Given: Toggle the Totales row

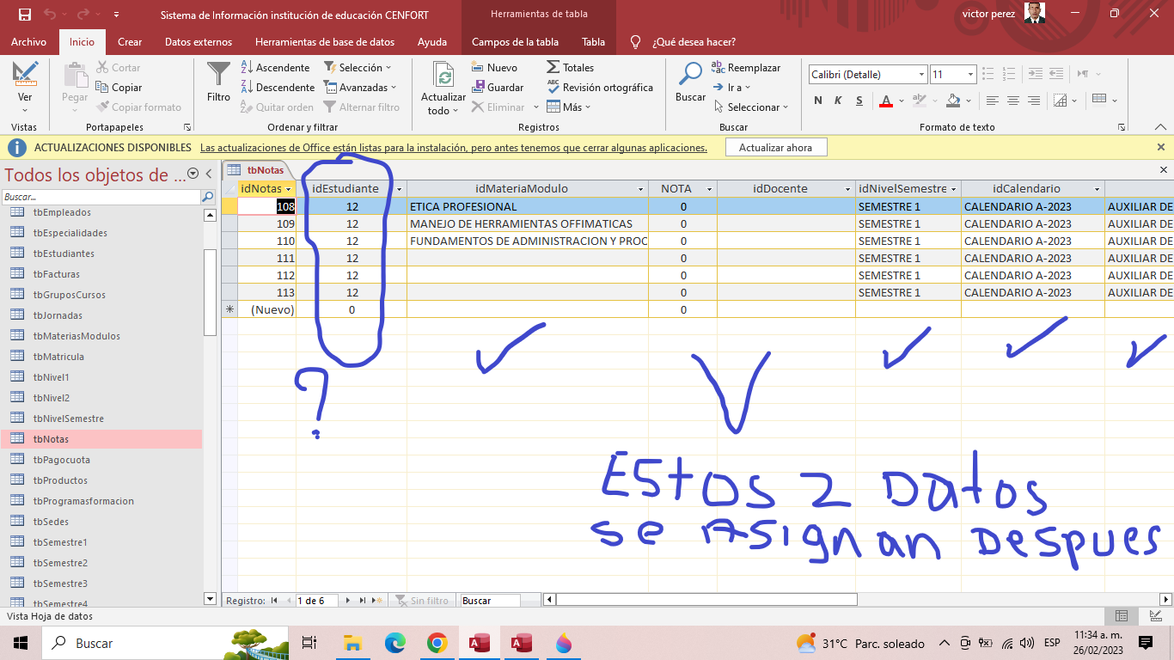Looking at the screenshot, I should tap(570, 67).
